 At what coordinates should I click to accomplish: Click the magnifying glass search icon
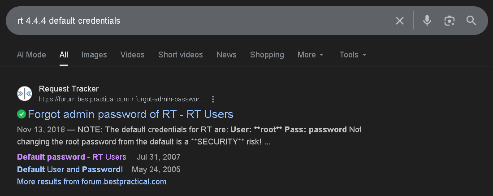tap(471, 21)
